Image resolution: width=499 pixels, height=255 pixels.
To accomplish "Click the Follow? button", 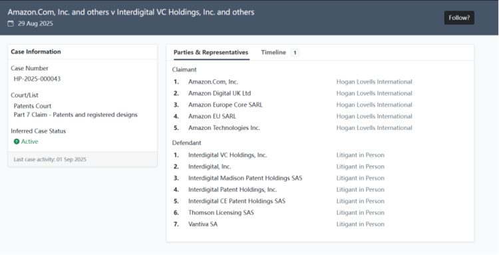I will point(459,18).
